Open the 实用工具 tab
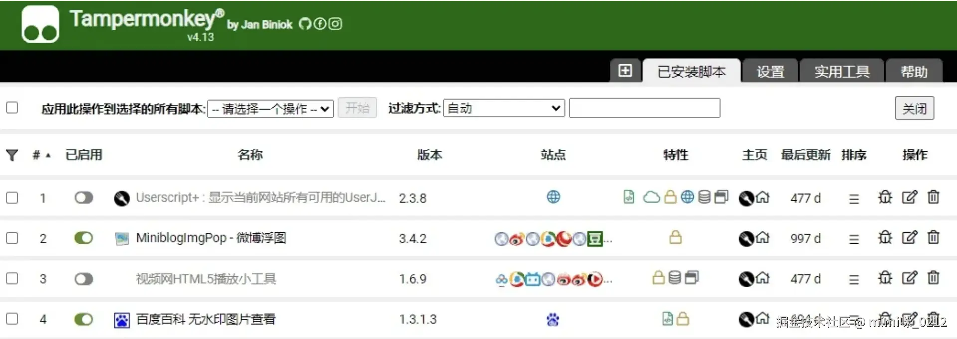The image size is (957, 339). 842,71
